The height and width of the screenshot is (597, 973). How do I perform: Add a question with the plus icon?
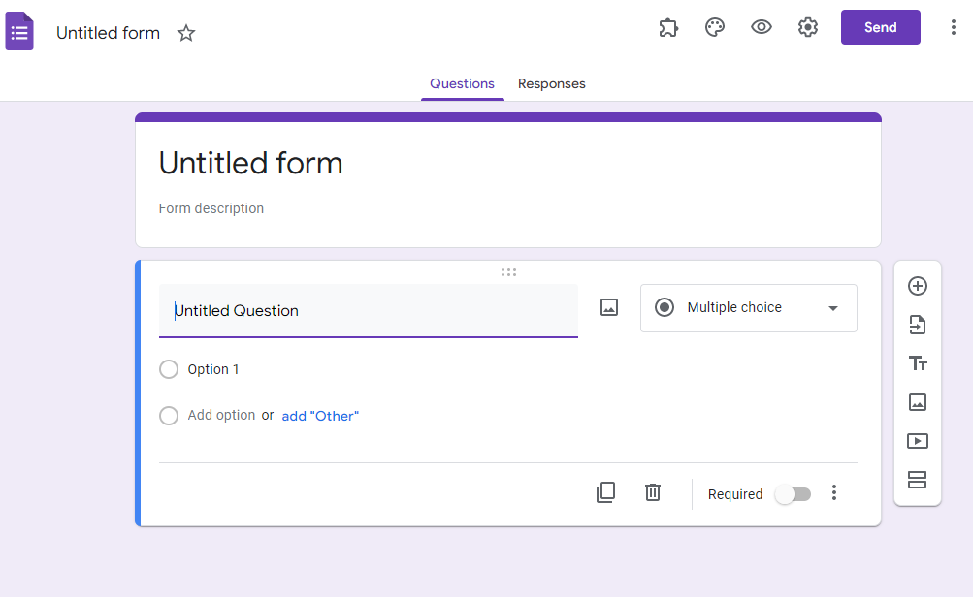pyautogui.click(x=917, y=286)
